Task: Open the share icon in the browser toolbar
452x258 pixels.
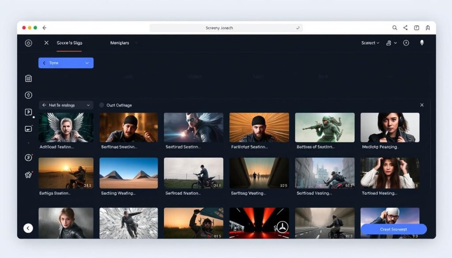Action: (405, 27)
